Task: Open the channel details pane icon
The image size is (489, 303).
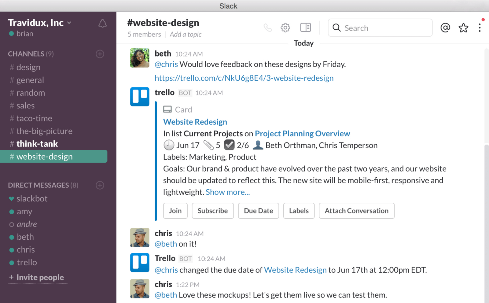Action: pyautogui.click(x=305, y=28)
